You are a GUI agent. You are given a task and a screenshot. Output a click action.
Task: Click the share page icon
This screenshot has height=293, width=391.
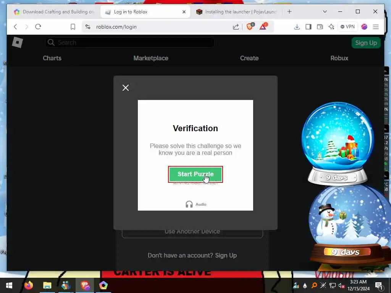click(x=236, y=27)
